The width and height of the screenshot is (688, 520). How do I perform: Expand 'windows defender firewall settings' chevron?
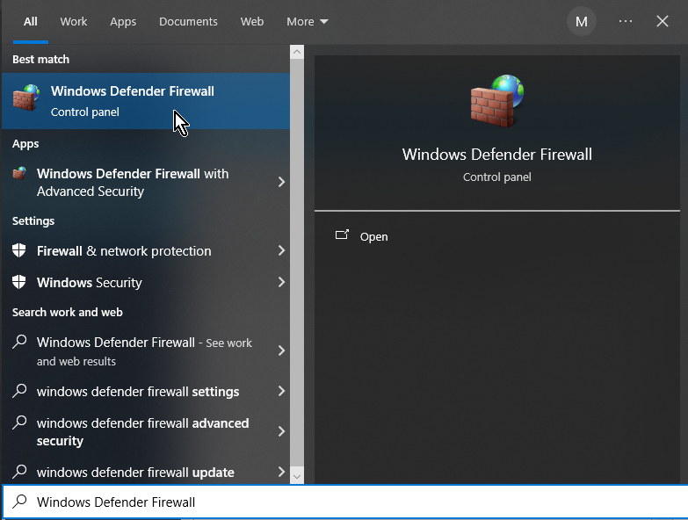pyautogui.click(x=282, y=391)
